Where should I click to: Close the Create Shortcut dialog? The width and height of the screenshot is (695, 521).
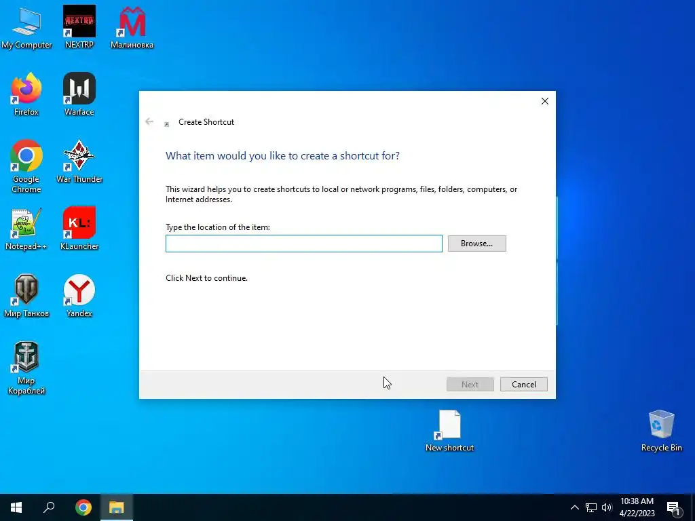pyautogui.click(x=545, y=101)
